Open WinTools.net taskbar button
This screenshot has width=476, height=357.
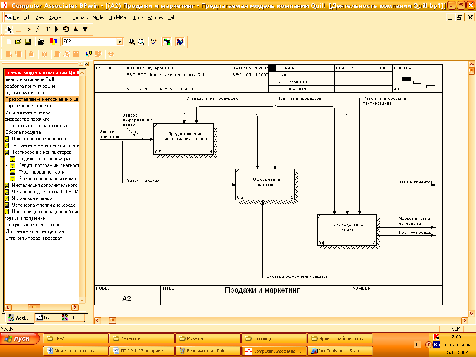pos(340,351)
